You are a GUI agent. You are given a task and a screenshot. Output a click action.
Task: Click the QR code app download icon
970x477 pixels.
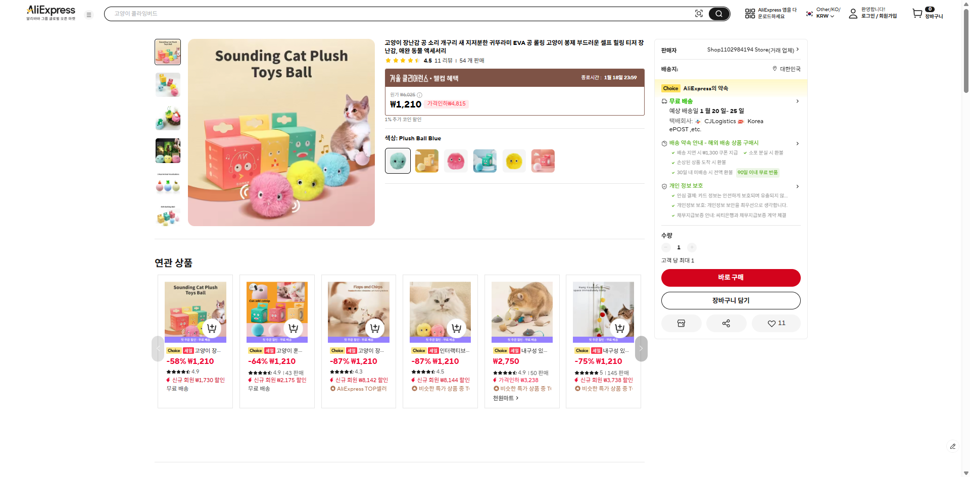point(750,14)
